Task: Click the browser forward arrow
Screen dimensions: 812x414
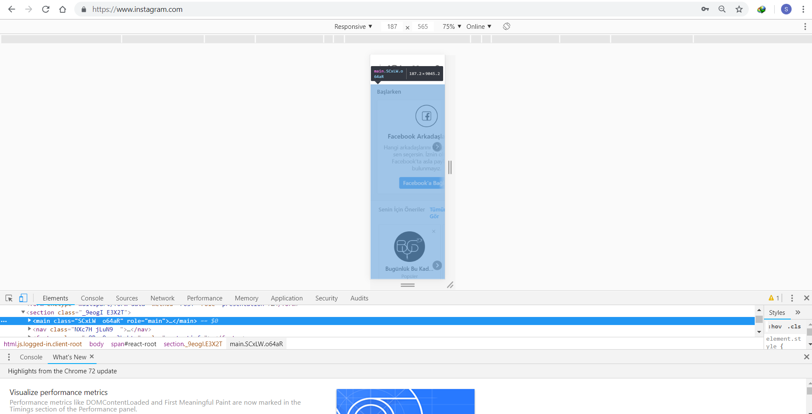Action: coord(28,9)
